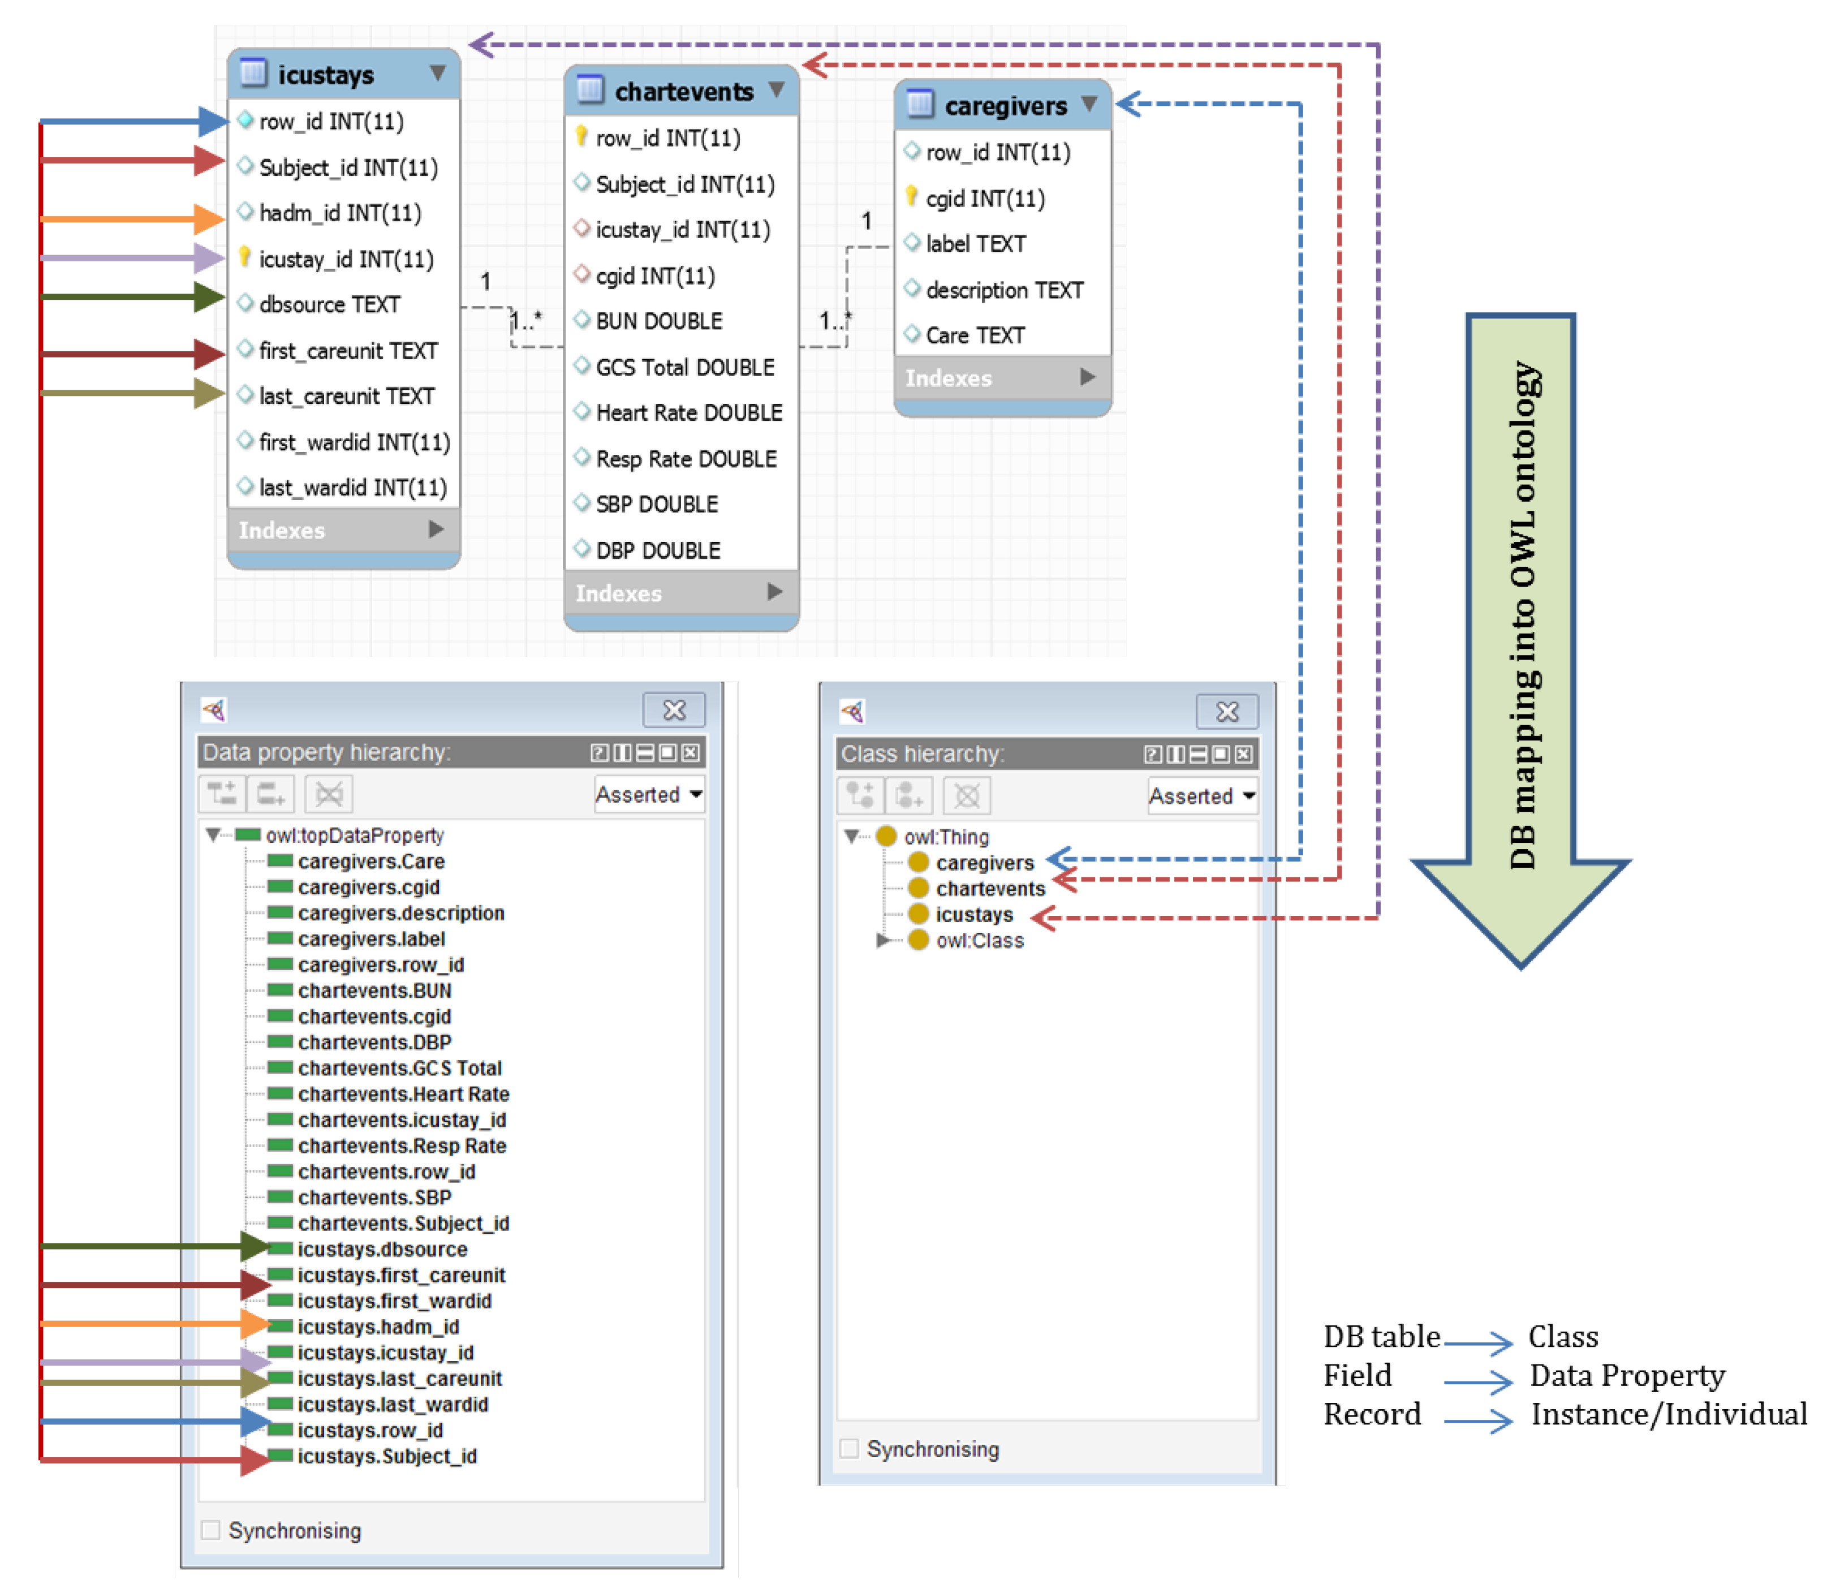The height and width of the screenshot is (1589, 1827).
Task: Toggle Synchronising checkbox in Class hierarchy window
Action: pyautogui.click(x=849, y=1449)
